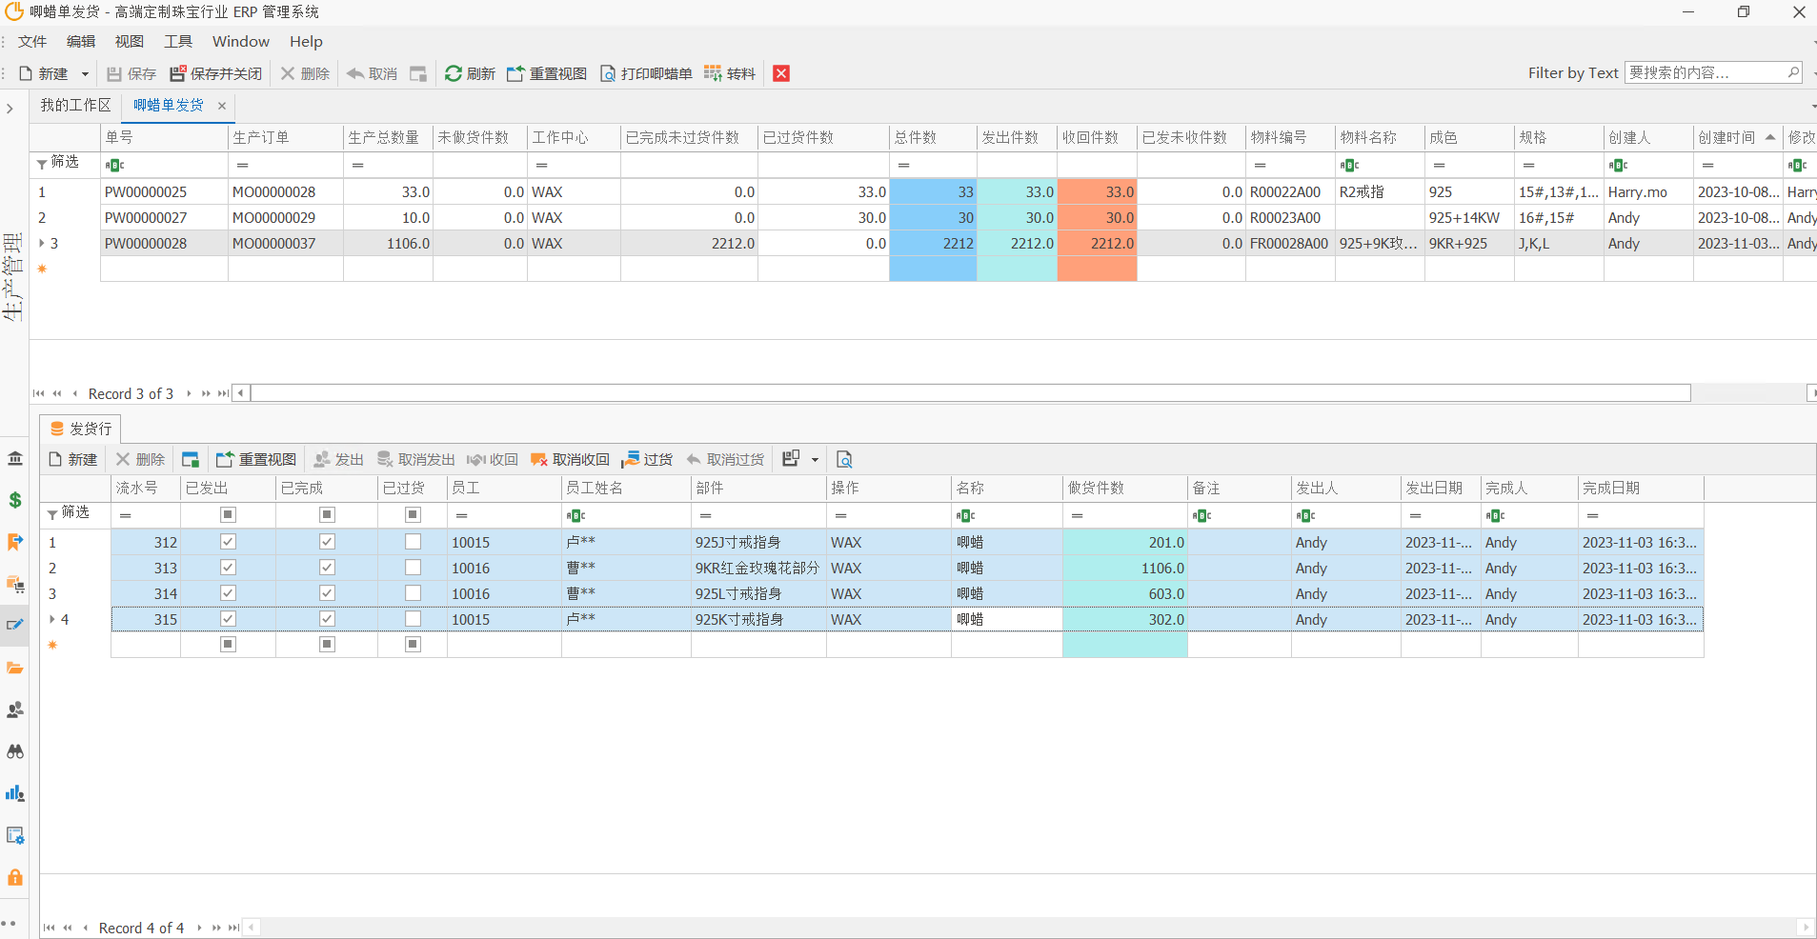
Task: Open the 新建 dropdown arrow in main toolbar
Action: coord(85,73)
